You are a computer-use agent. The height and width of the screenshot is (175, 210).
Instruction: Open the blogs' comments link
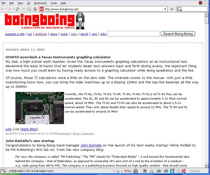(83, 134)
